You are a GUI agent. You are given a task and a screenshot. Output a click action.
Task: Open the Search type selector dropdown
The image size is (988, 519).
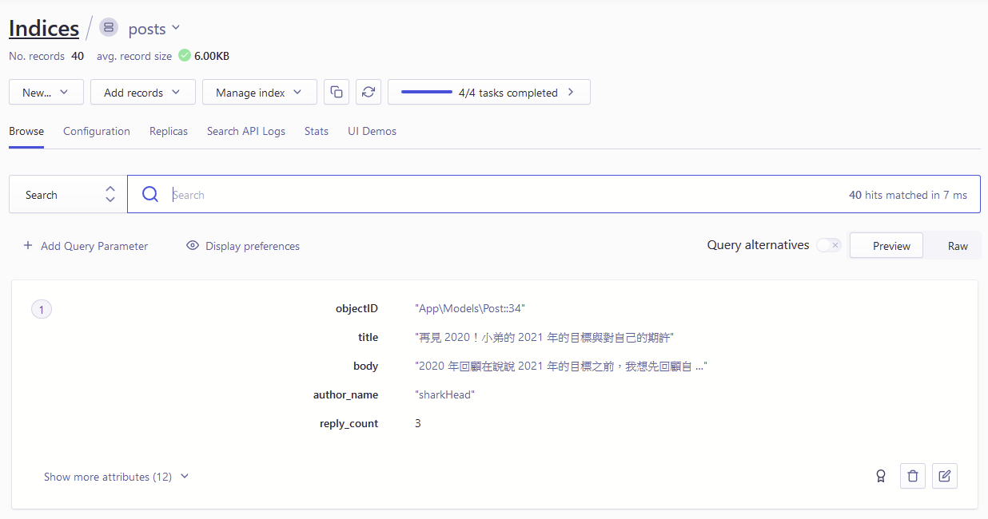click(x=68, y=194)
